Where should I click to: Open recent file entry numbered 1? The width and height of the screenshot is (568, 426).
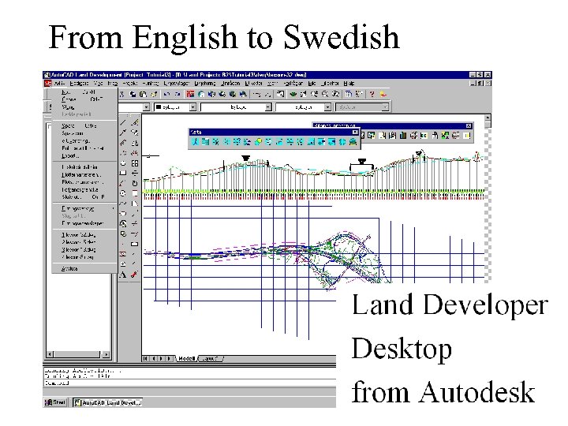(x=84, y=235)
